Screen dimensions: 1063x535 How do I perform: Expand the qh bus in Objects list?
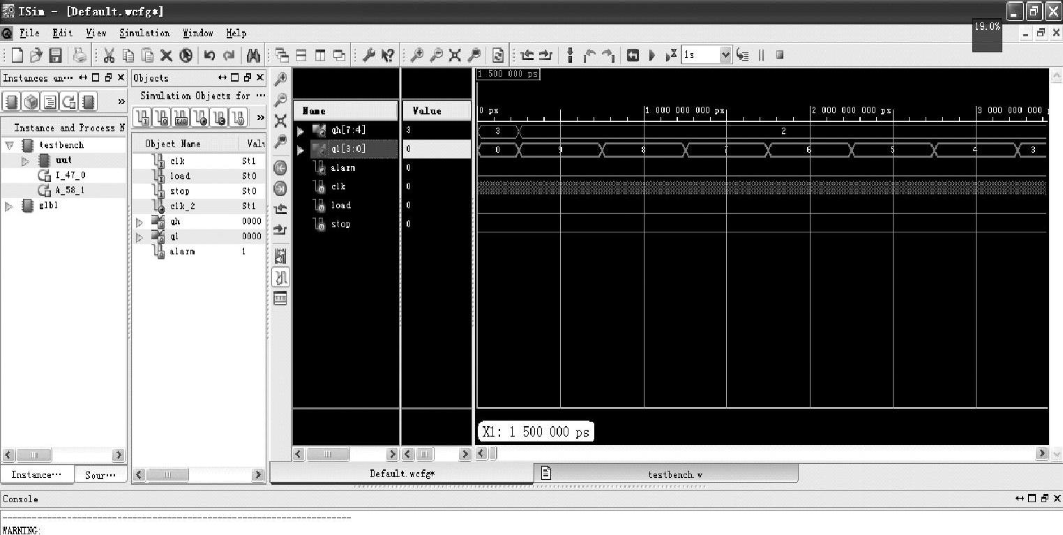140,222
